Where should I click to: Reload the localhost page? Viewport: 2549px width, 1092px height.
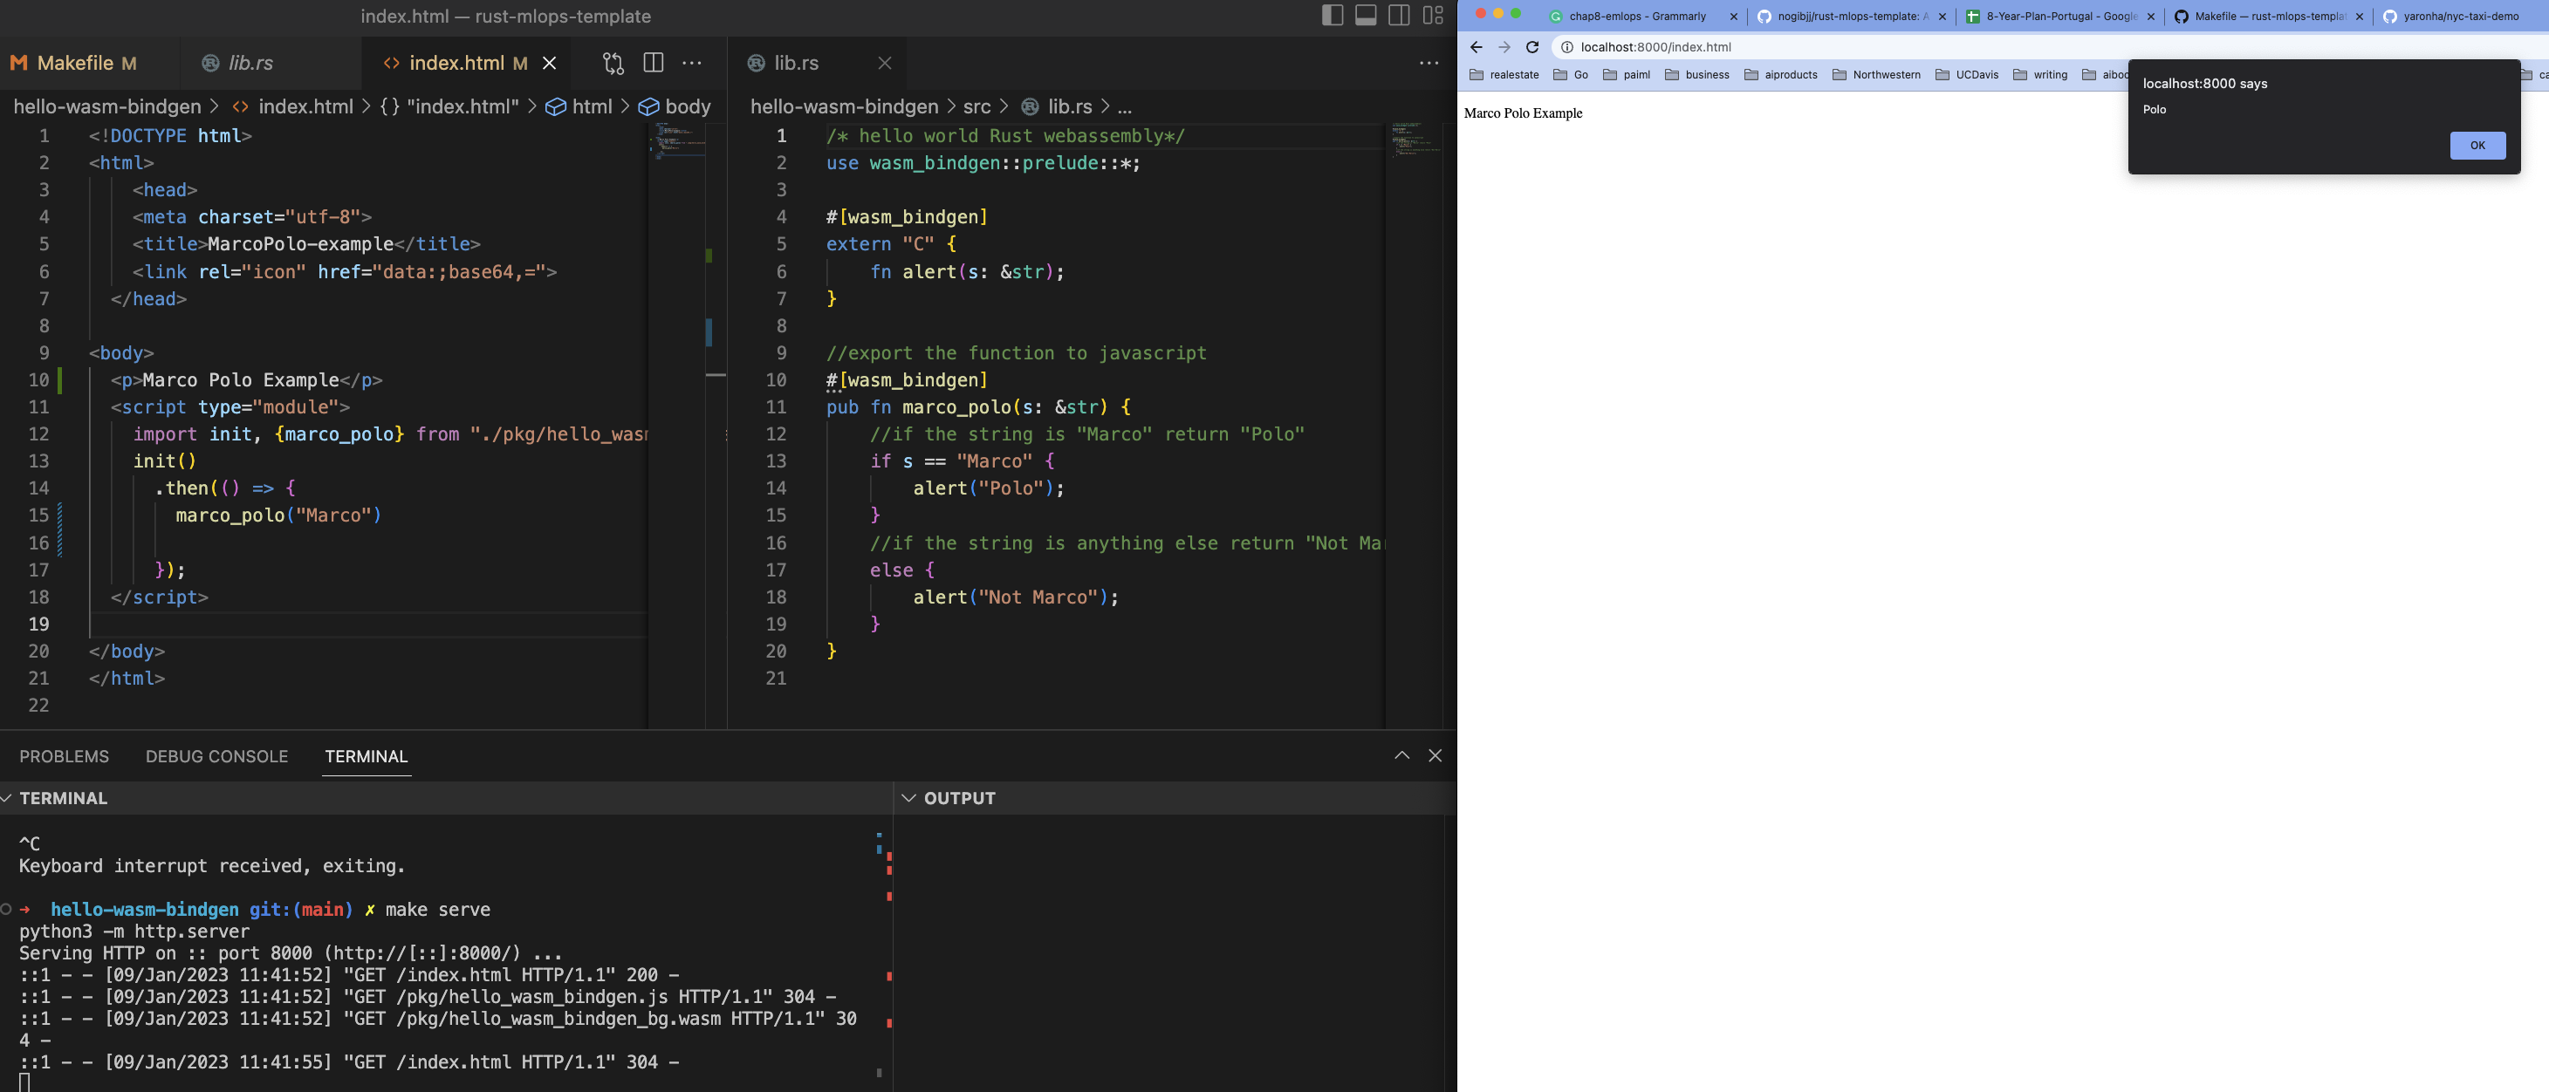coord(1531,46)
